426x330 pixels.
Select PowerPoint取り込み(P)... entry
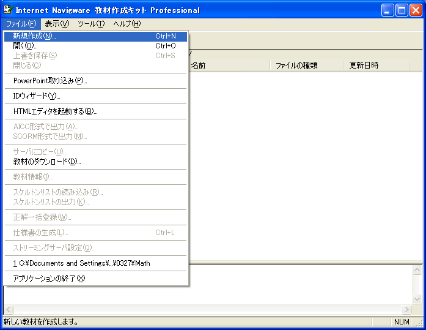pyautogui.click(x=95, y=81)
